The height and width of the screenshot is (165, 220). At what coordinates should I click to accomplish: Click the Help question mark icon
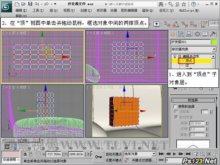194,4
